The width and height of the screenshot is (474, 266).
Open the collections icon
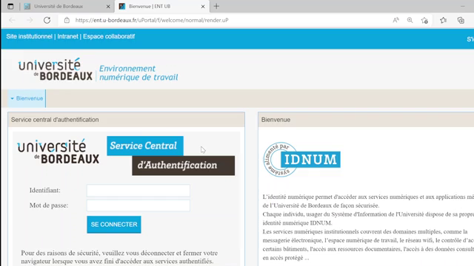(461, 20)
